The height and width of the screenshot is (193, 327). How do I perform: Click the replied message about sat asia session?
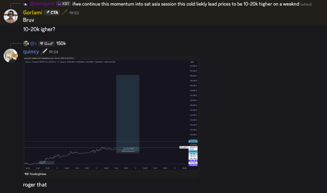[x=185, y=4]
